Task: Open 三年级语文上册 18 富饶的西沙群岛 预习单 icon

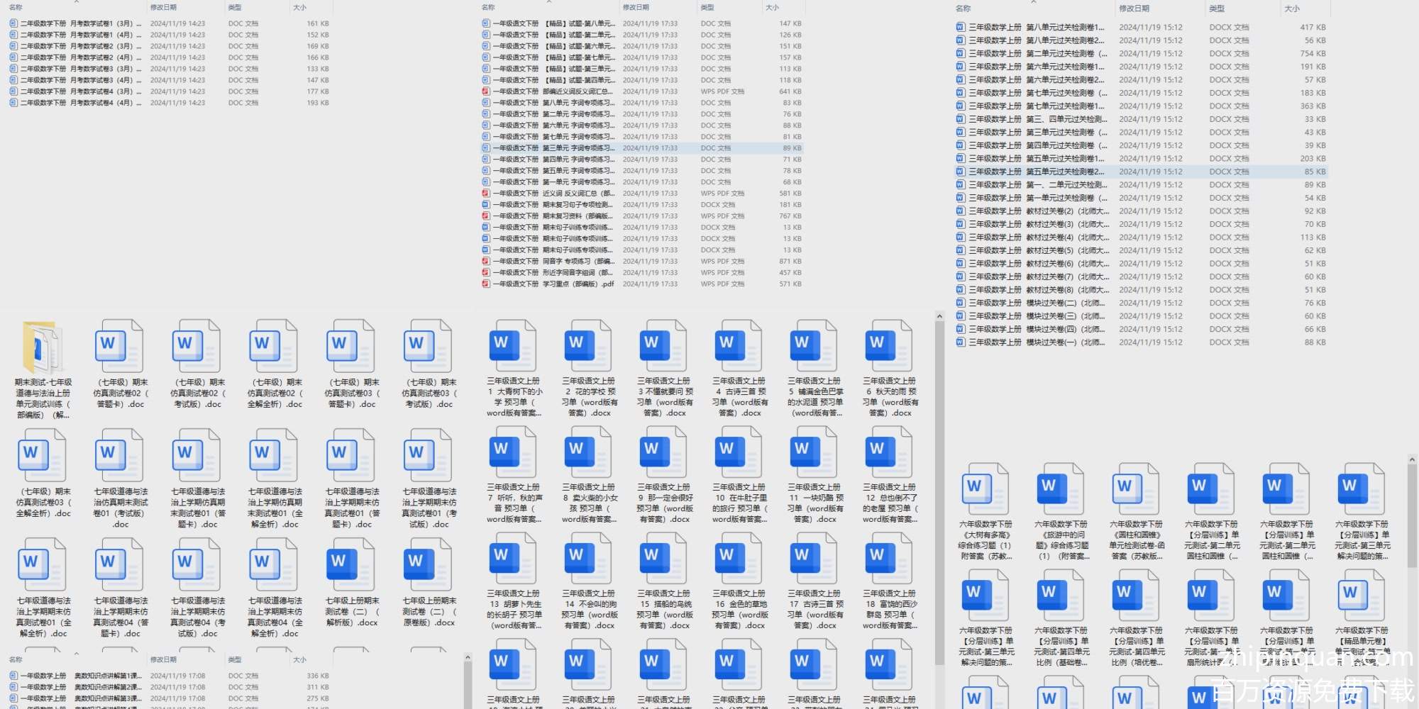Action: (x=889, y=559)
